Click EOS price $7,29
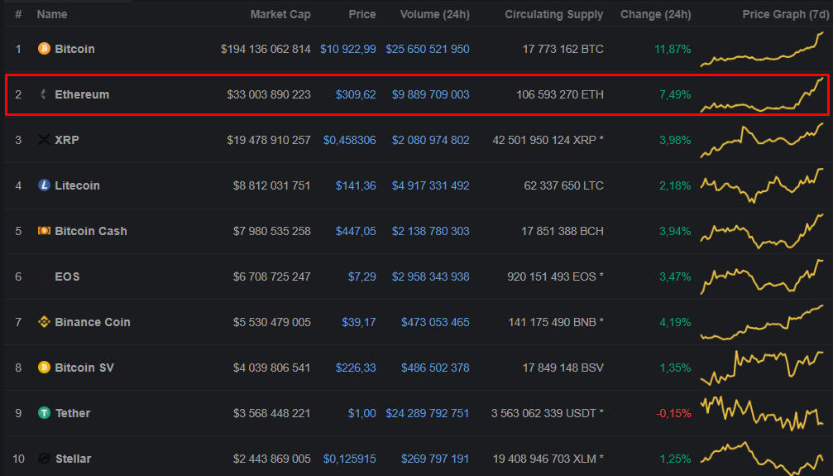This screenshot has width=833, height=476. [362, 276]
